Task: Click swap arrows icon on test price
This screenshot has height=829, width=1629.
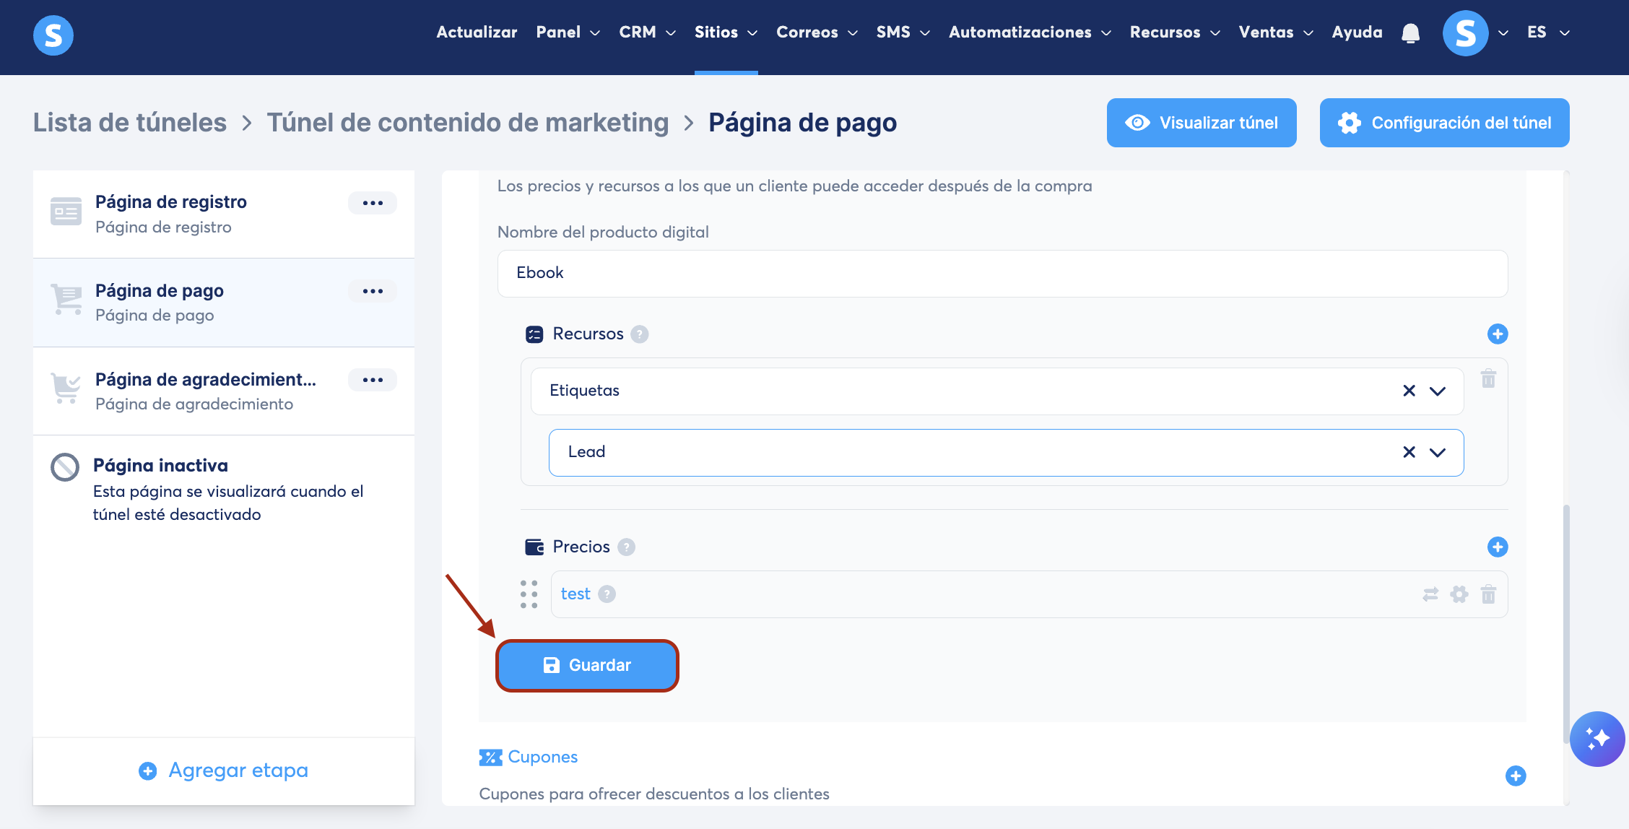Action: [x=1430, y=594]
